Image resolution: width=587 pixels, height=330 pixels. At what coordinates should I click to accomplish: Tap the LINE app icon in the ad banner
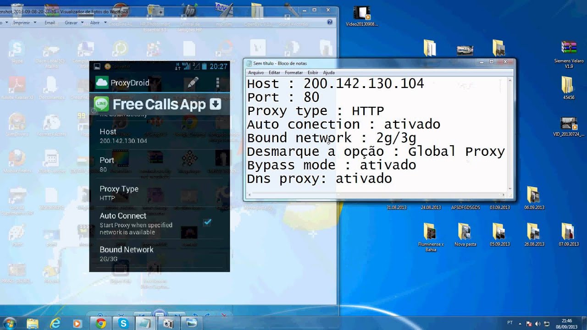[x=101, y=104]
